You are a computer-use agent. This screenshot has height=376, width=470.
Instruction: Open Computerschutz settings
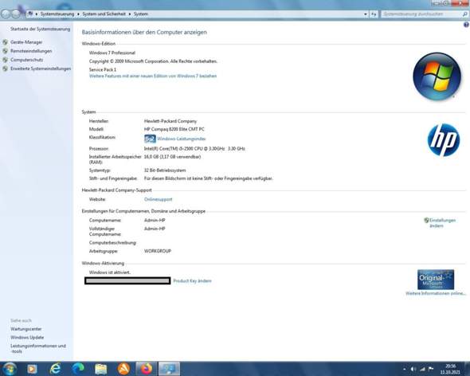pyautogui.click(x=26, y=60)
